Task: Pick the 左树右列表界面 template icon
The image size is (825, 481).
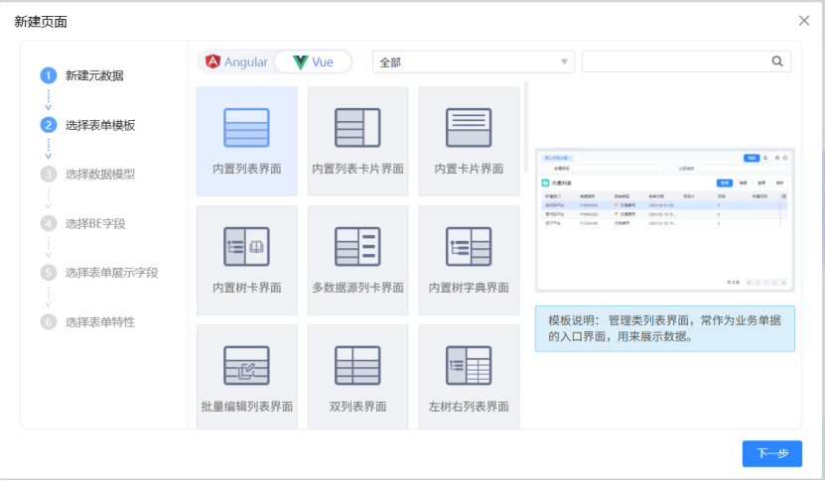Action: 469,365
